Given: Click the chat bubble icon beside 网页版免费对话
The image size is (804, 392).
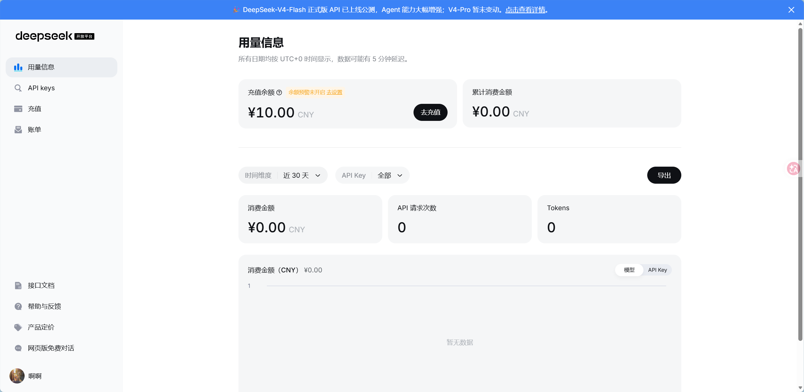Looking at the screenshot, I should click(x=18, y=348).
